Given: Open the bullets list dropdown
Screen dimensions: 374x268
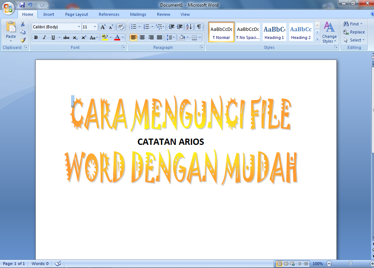Looking at the screenshot, I should pos(140,27).
